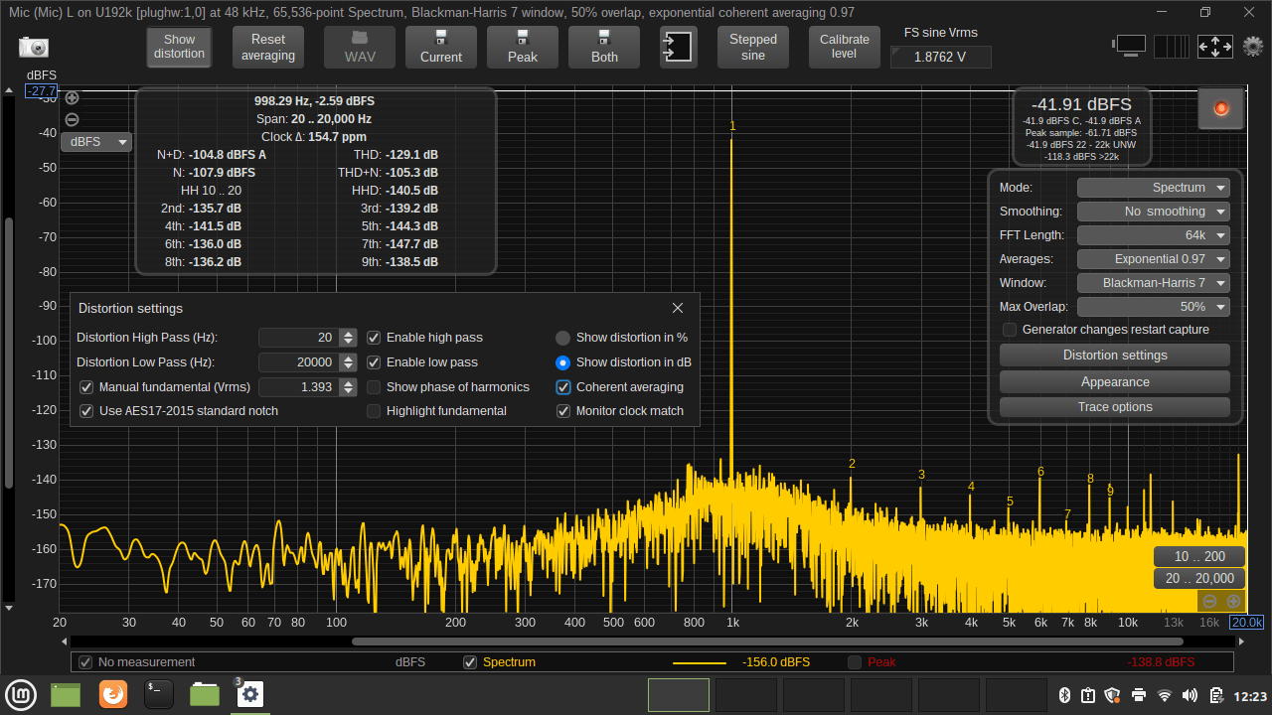This screenshot has width=1272, height=715.
Task: Click the fit-to-data arrows icon
Action: [x=1215, y=47]
